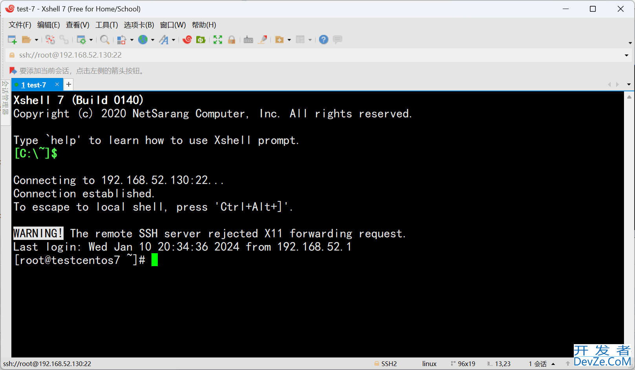Open the color scheme icon
This screenshot has height=370, width=635.
coord(122,40)
